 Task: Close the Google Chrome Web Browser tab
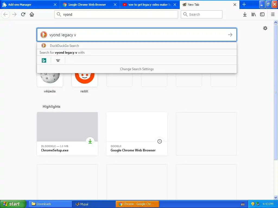point(115,5)
